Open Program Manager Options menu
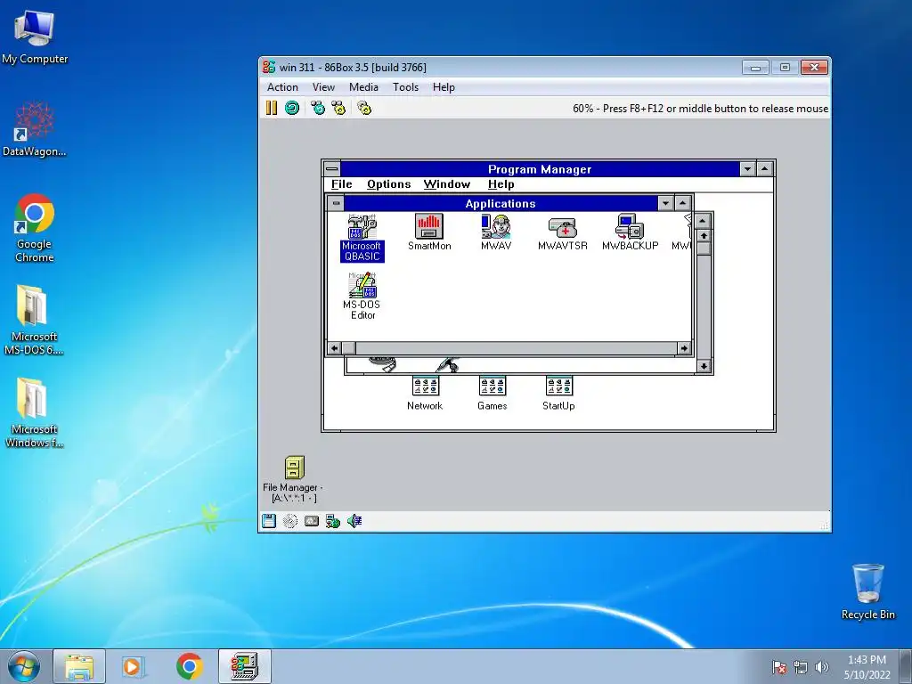The height and width of the screenshot is (684, 912). [x=388, y=184]
